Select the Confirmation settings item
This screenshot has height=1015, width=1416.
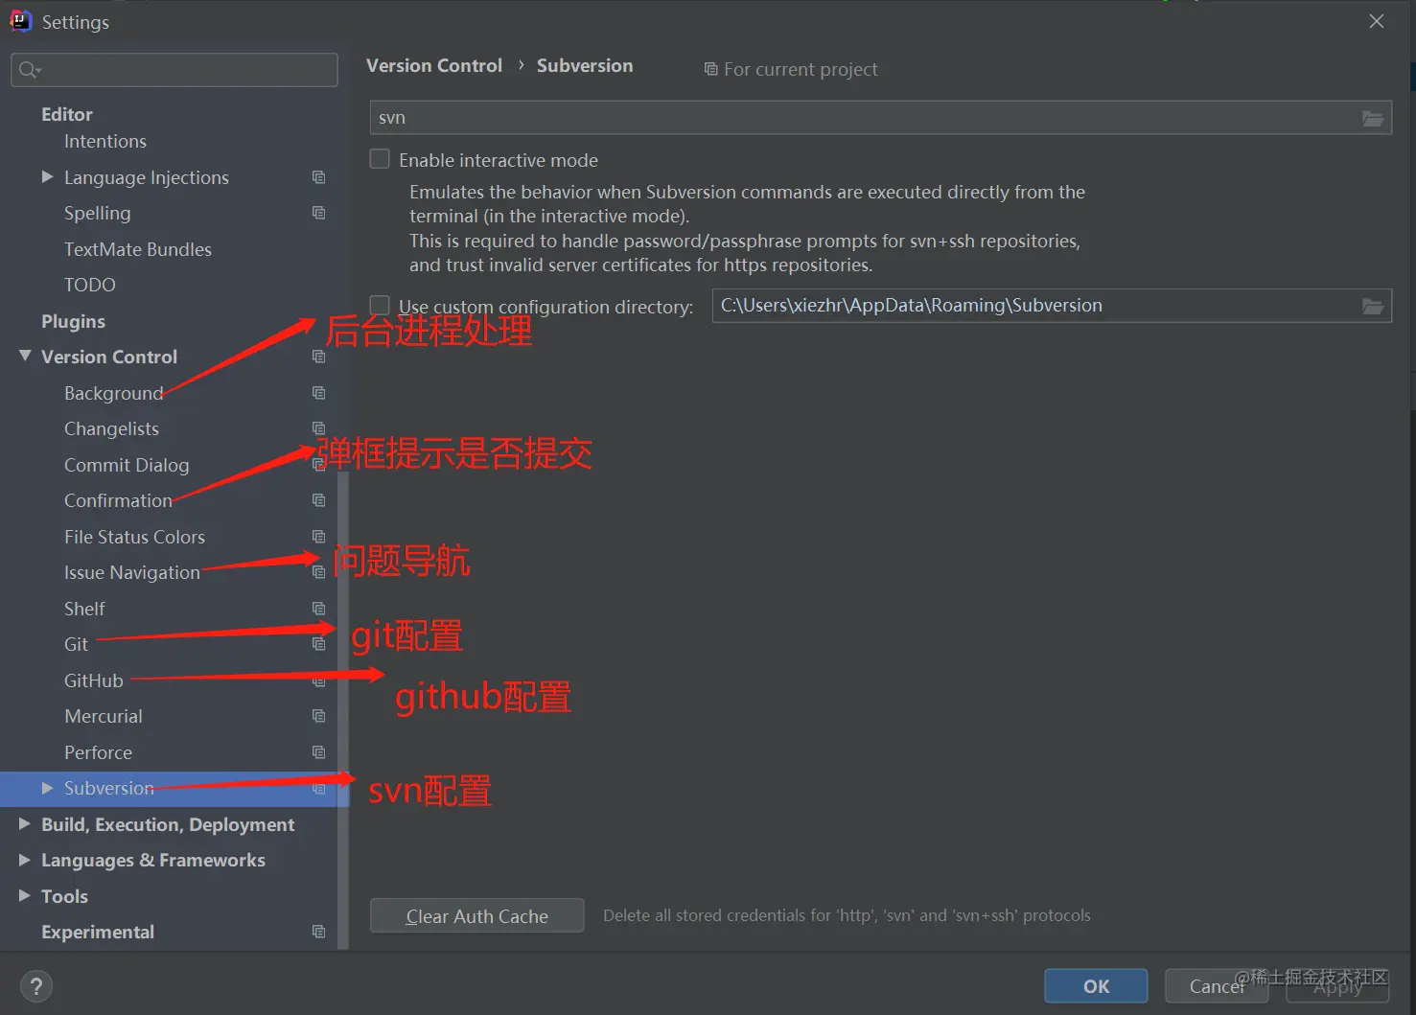click(118, 500)
